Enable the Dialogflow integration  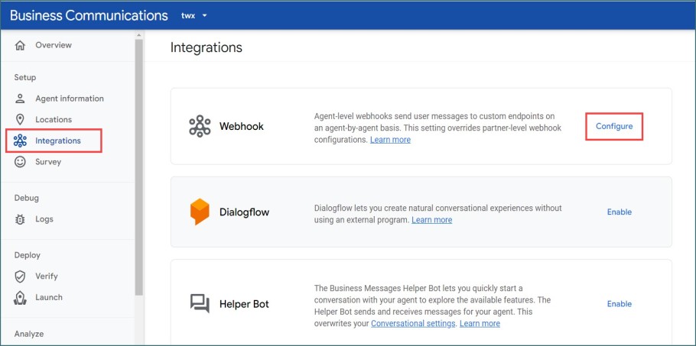pos(619,212)
